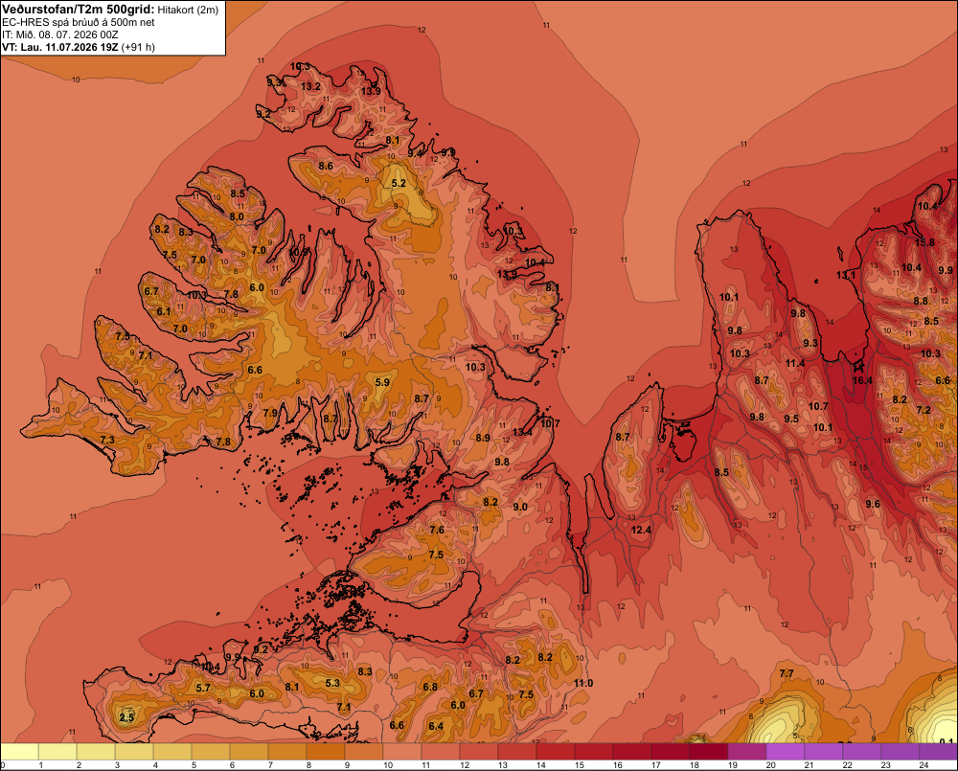Click the 9.5 temperature value
The width and height of the screenshot is (958, 771).
(791, 420)
